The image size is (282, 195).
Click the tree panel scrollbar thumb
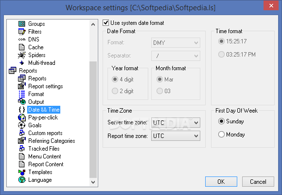click(93, 119)
